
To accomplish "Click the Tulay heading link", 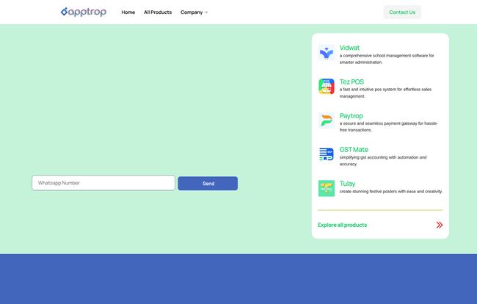I will pos(347,183).
